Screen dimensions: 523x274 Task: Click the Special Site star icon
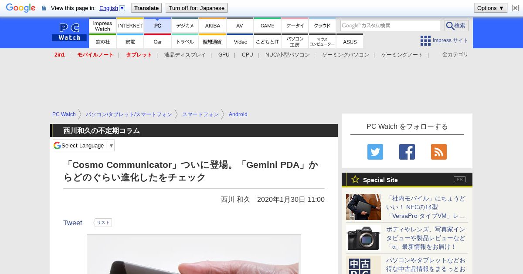pos(355,179)
